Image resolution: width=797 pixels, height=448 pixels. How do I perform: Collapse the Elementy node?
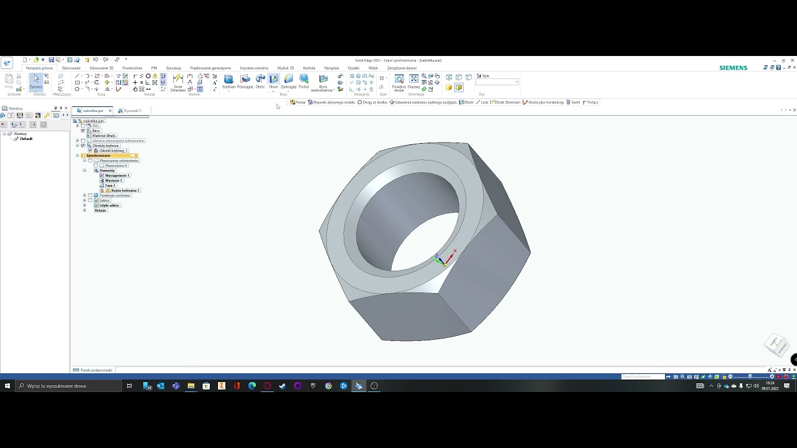pyautogui.click(x=85, y=170)
